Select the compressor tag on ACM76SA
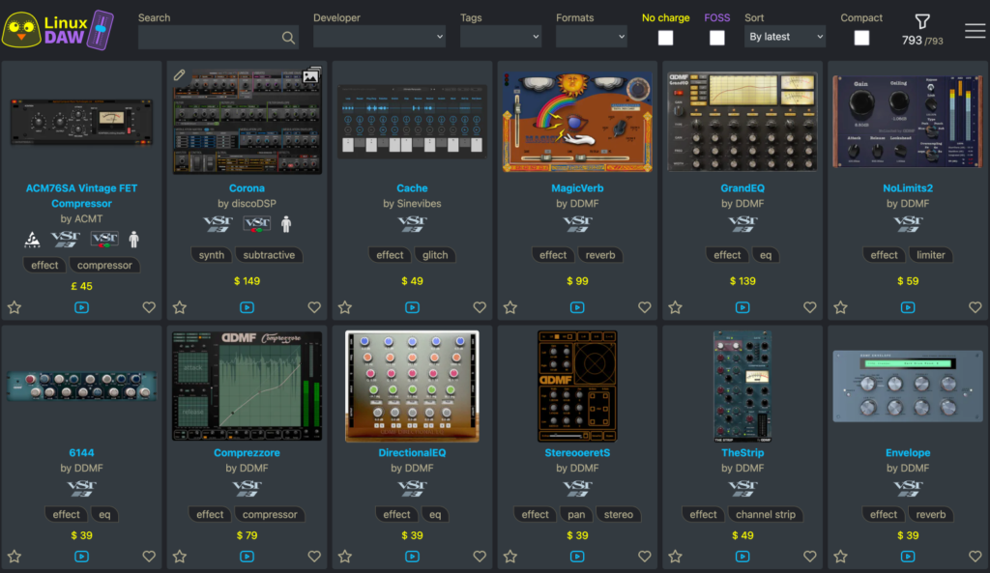The height and width of the screenshot is (573, 990). coord(104,265)
